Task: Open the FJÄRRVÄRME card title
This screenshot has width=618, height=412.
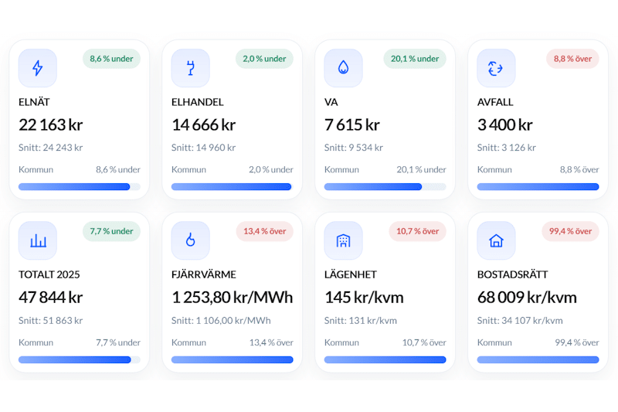Action: (204, 274)
